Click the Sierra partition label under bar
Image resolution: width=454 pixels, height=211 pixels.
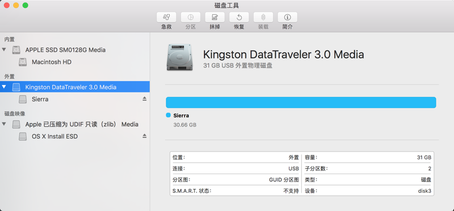pyautogui.click(x=181, y=116)
